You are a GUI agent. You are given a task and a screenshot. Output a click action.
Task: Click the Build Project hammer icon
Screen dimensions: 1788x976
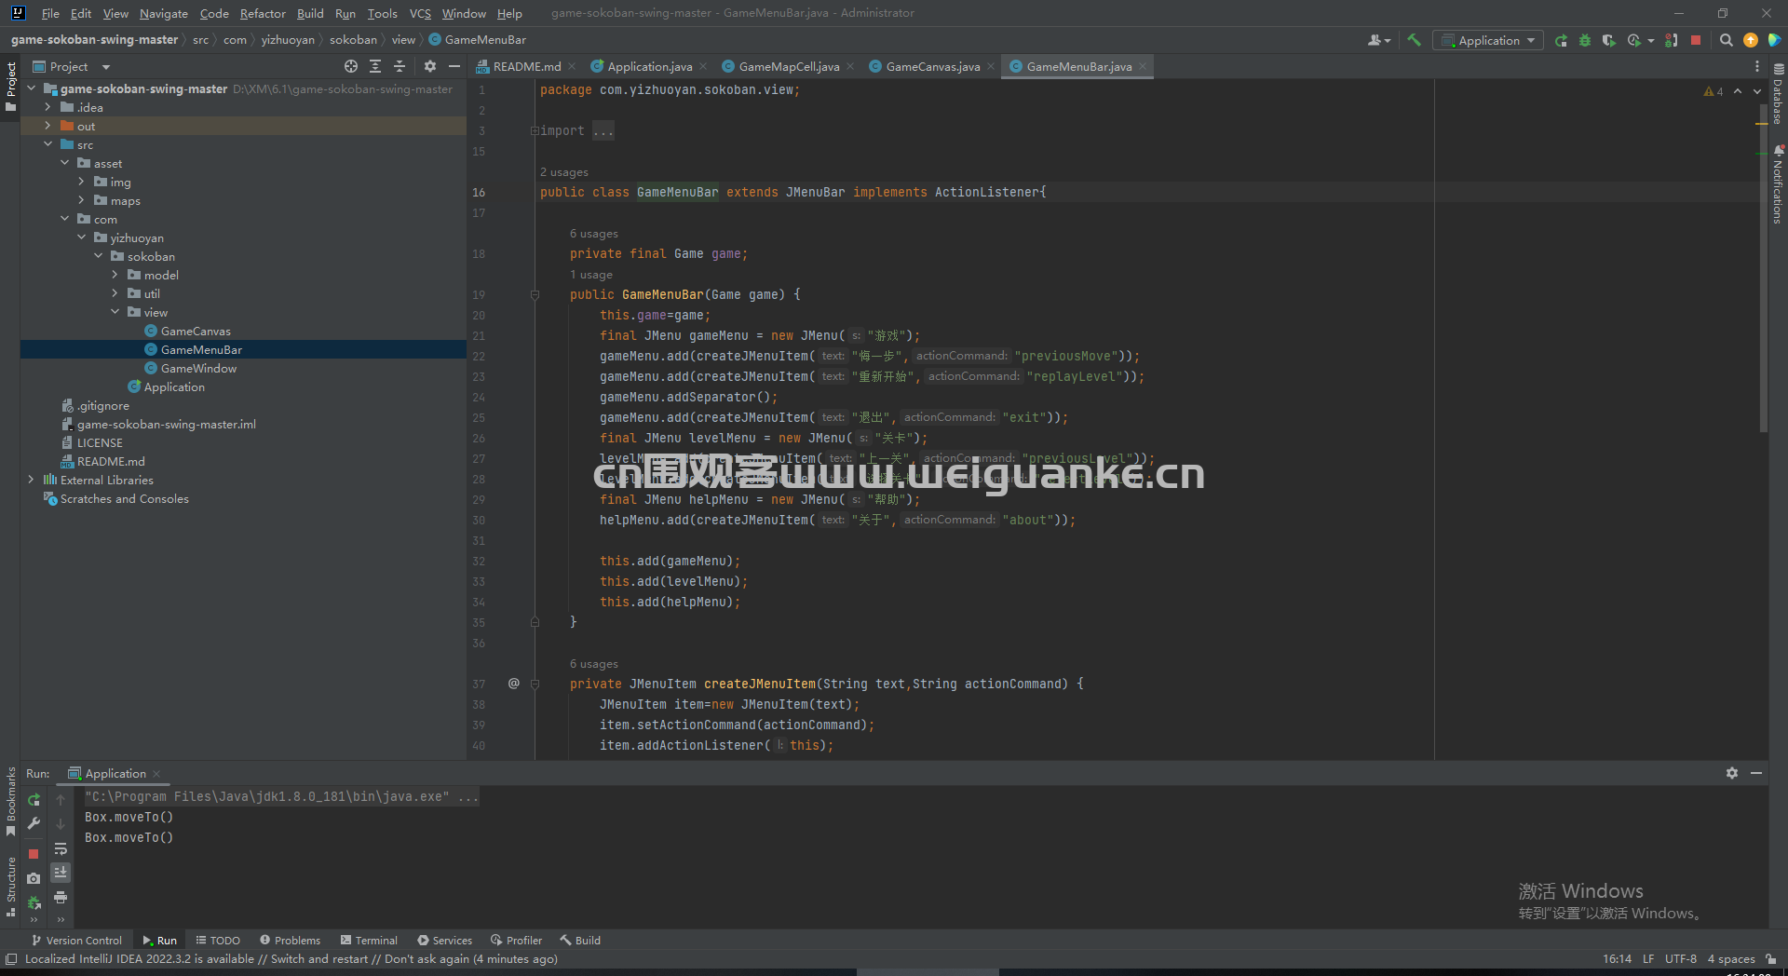point(1414,40)
